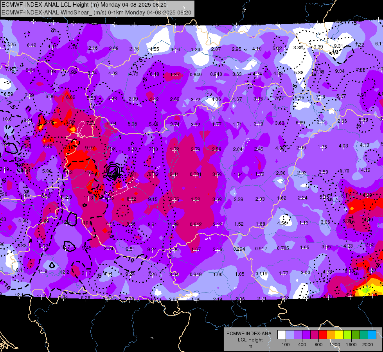
Task: Click the grid value 2.30
Action: point(281,173)
